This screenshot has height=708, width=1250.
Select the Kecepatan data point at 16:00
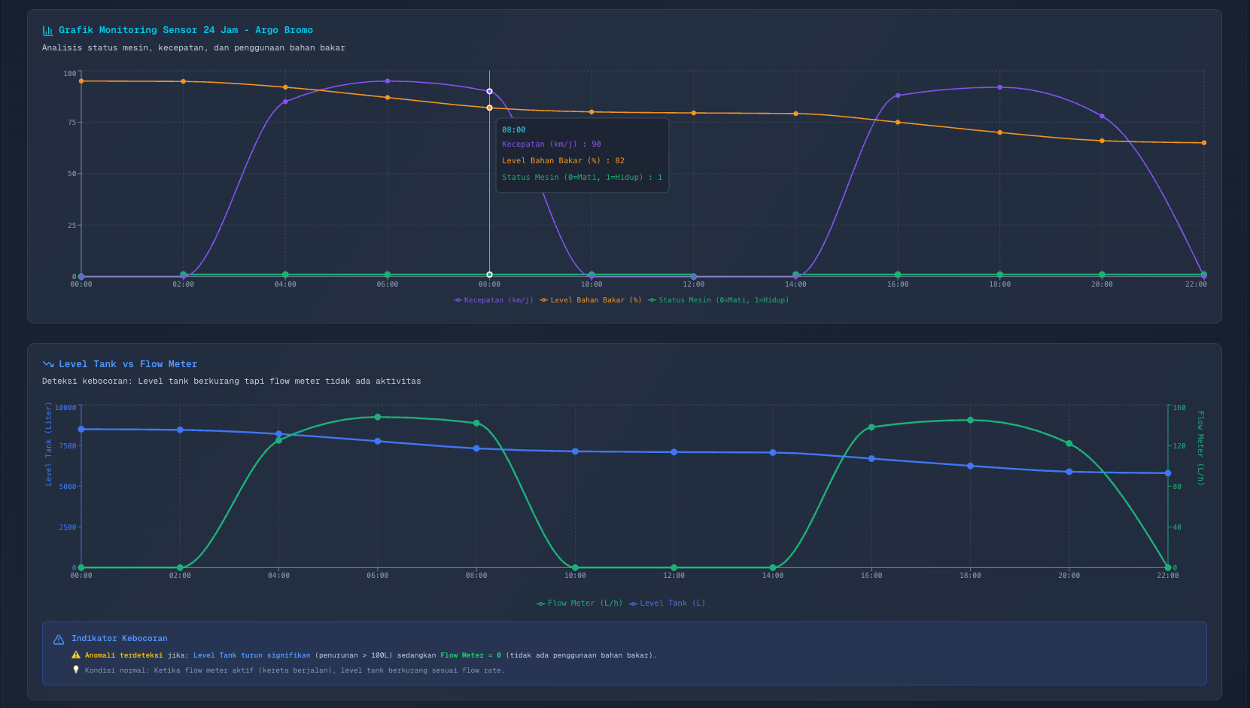tap(898, 96)
